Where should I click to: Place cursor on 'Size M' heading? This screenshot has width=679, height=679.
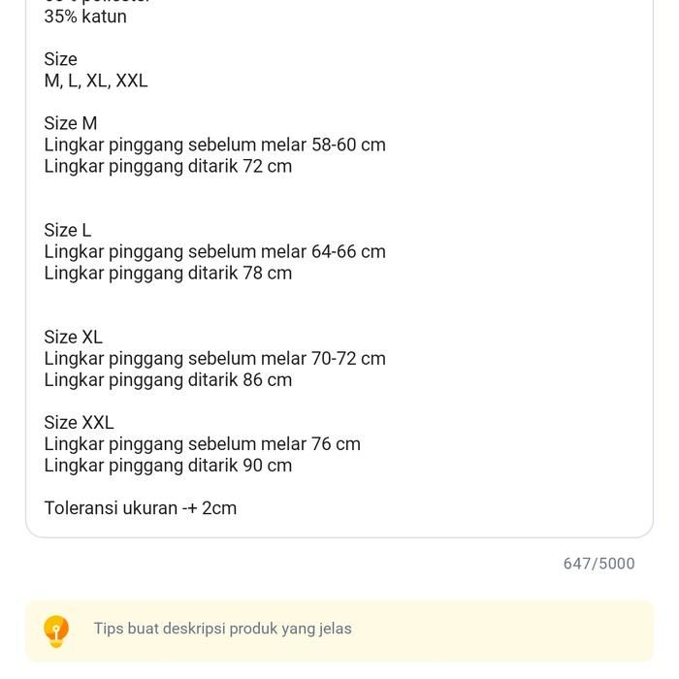71,123
